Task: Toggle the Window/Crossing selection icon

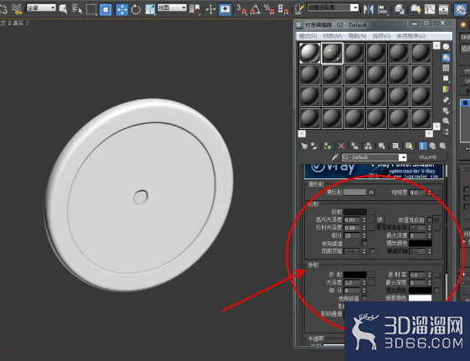Action: coord(106,9)
